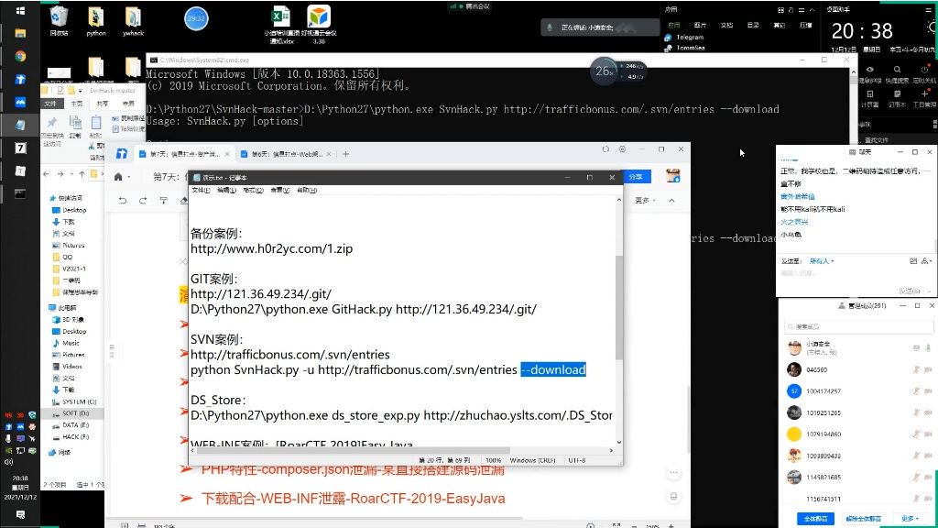
Task: Click the blue Mute All button
Action: click(815, 519)
